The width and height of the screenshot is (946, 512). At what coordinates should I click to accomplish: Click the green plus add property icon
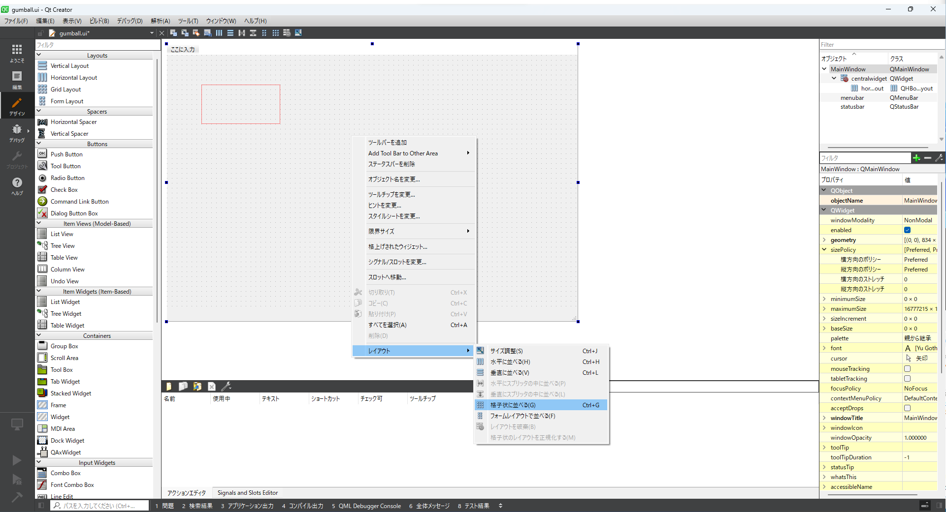(x=916, y=158)
